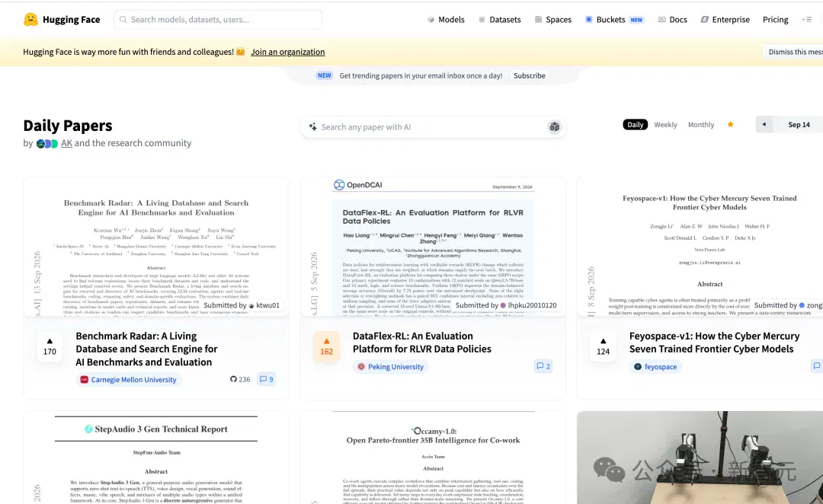Open the Occamy-1.0 paper thumbnail
This screenshot has height=504, width=823.
pyautogui.click(x=433, y=458)
